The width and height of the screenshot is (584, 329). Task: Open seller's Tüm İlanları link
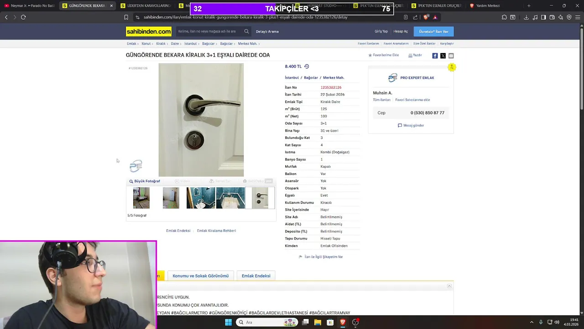click(x=382, y=100)
